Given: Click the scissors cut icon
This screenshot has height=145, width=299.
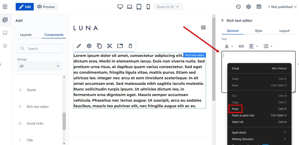Looking at the screenshot, I should 110,46.
